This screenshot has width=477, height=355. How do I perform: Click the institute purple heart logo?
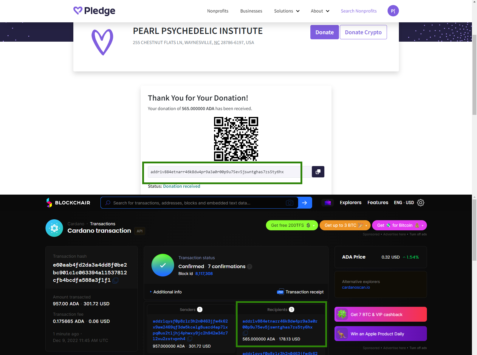pyautogui.click(x=102, y=42)
